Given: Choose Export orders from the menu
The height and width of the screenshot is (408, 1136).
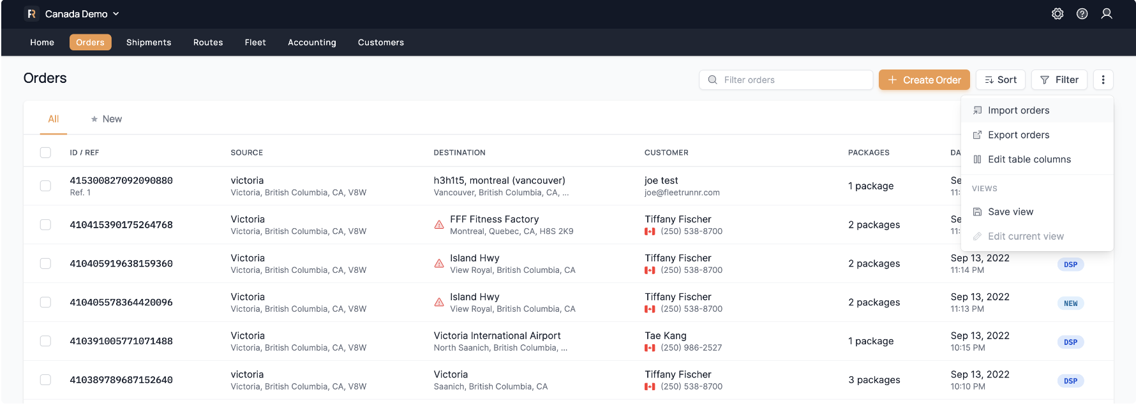Looking at the screenshot, I should point(1018,135).
